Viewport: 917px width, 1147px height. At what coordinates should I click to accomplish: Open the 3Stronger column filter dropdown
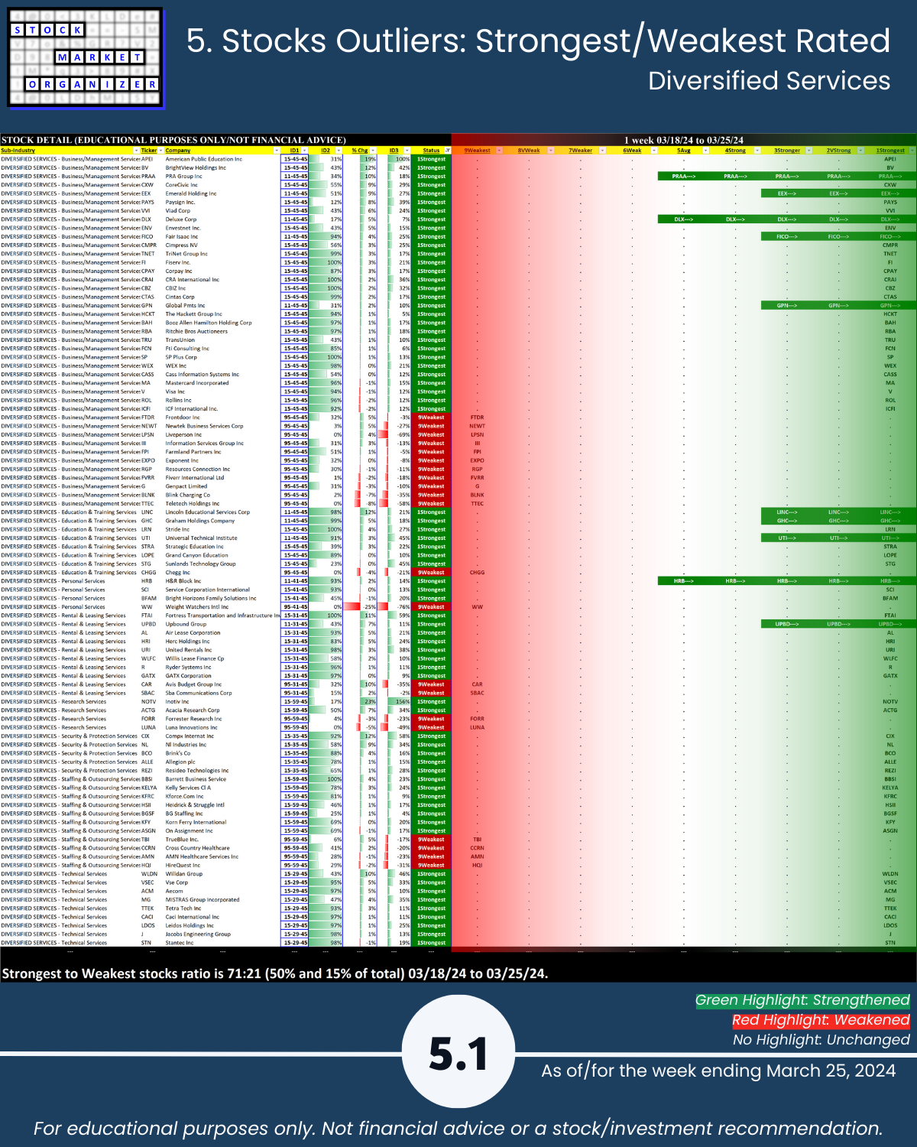809,151
